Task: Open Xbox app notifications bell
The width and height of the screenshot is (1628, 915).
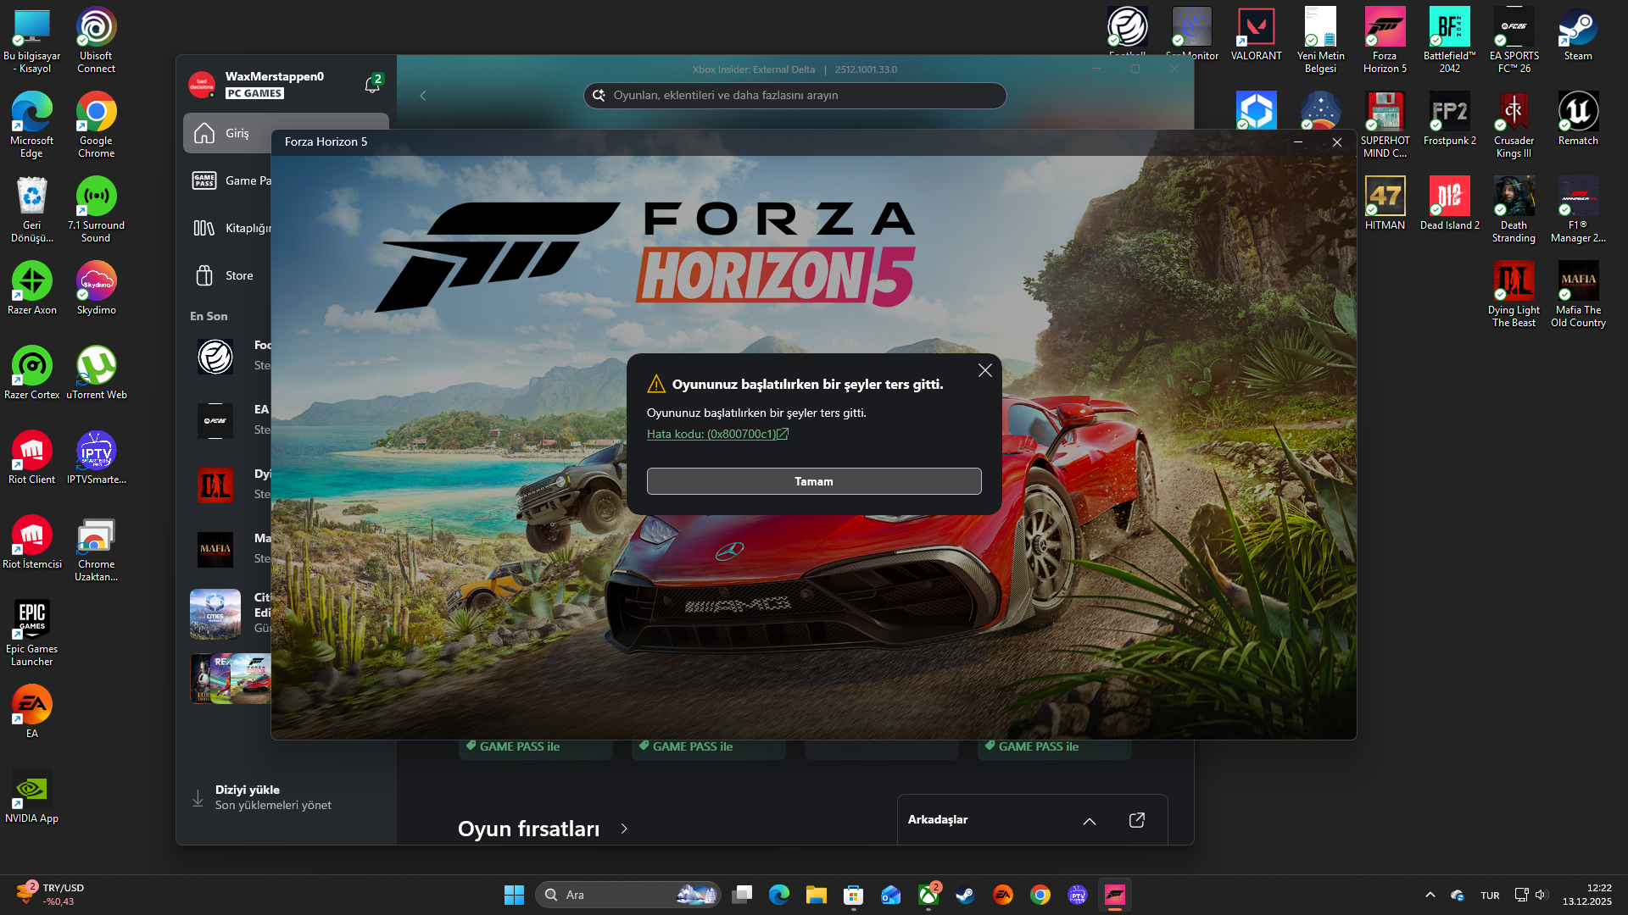Action: click(372, 84)
